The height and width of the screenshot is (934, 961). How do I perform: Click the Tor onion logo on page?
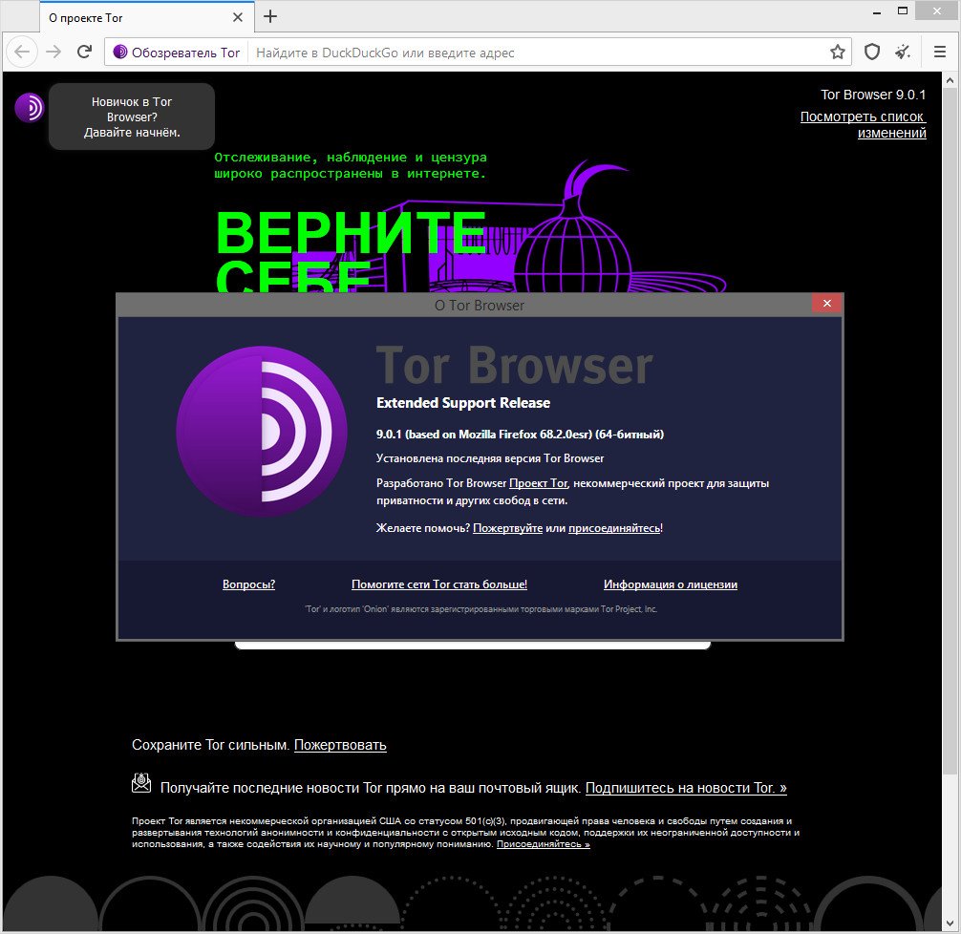tap(30, 107)
